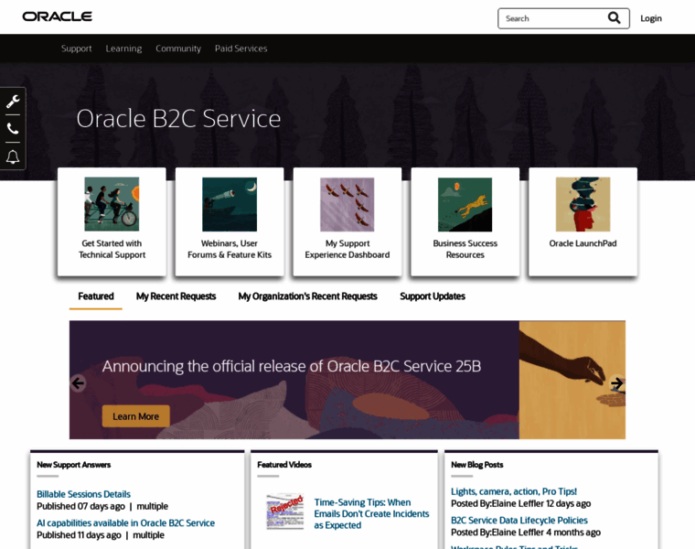Click the New Blog Posts heading

pos(477,465)
